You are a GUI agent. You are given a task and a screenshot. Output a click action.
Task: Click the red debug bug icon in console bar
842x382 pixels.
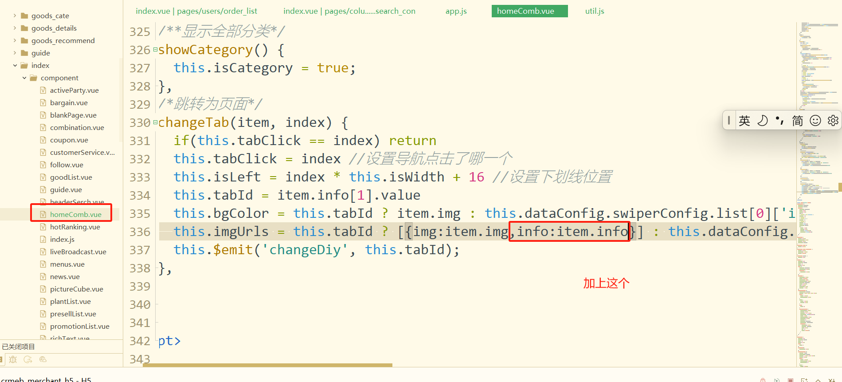pos(763,380)
